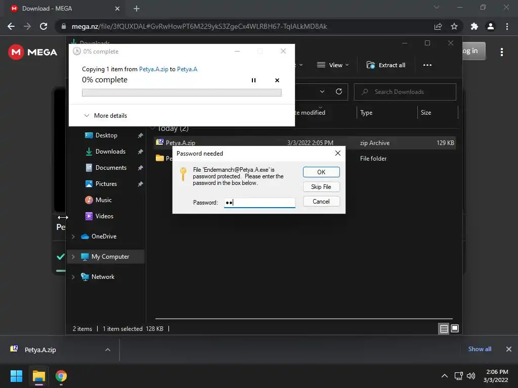This screenshot has width=518, height=388.
Task: Close the Chrome downloads bar
Action: (509, 349)
